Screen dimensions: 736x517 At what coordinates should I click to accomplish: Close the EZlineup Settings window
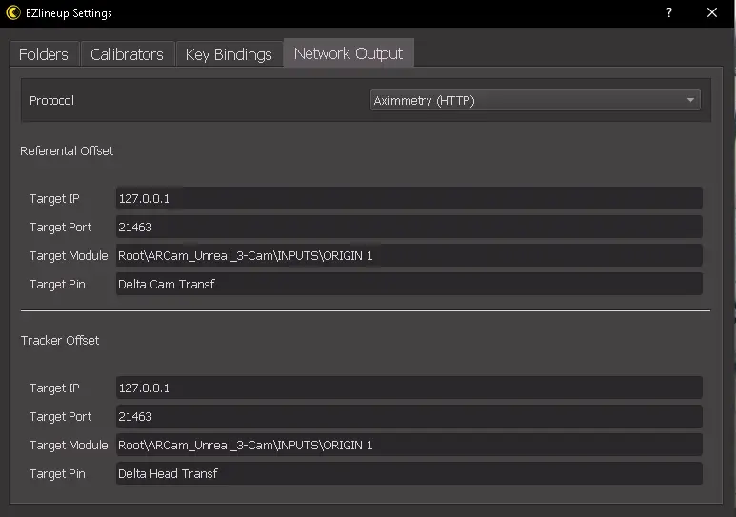pyautogui.click(x=712, y=13)
